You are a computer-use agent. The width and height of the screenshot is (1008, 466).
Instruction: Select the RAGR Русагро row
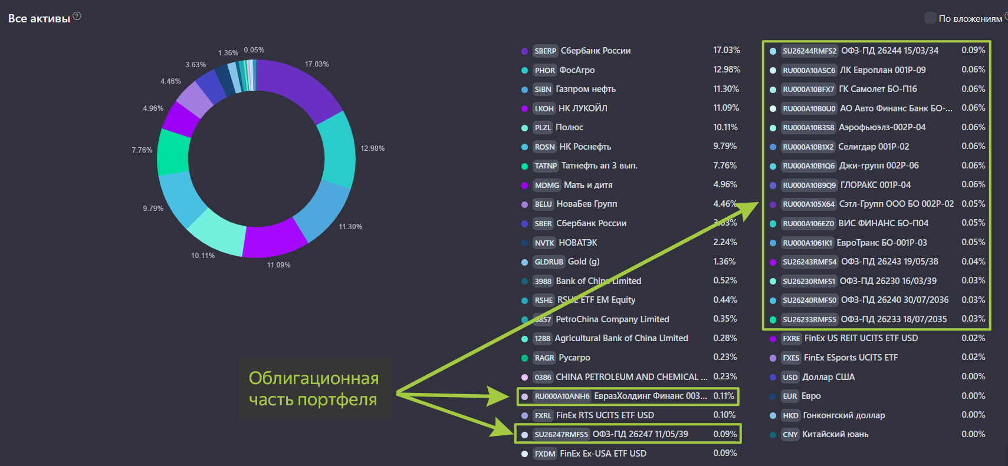631,358
